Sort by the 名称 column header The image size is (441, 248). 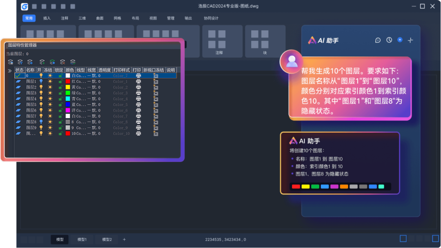pyautogui.click(x=30, y=70)
